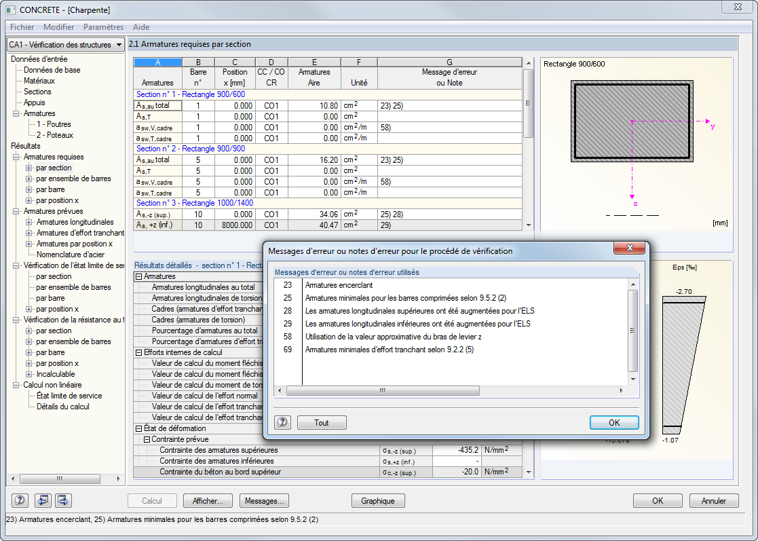Select Appuis in navigator
758x541 pixels.
pos(35,102)
